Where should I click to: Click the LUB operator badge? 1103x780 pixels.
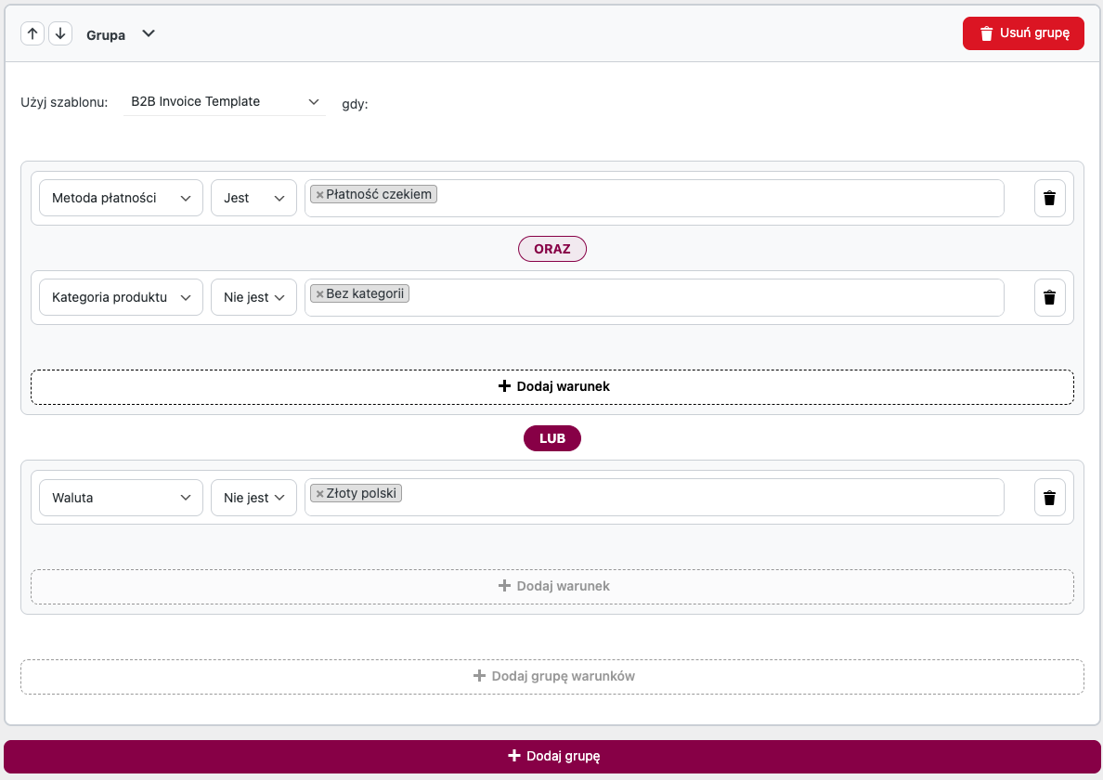coord(552,438)
